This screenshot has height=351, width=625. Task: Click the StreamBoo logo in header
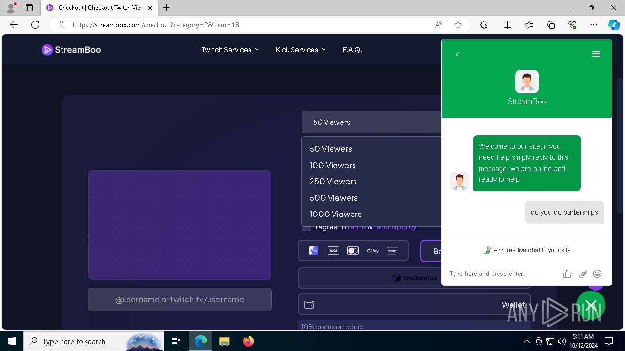click(x=71, y=50)
